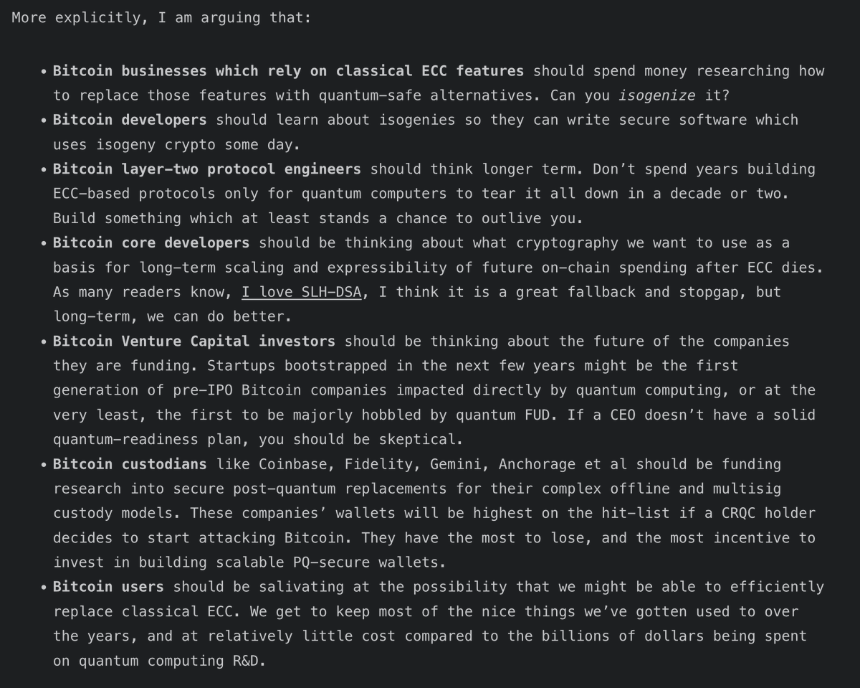860x688 pixels.
Task: Click the bold "Bitcoin layer-two protocol engineers" text
Action: [207, 169]
